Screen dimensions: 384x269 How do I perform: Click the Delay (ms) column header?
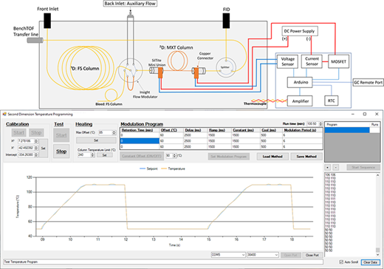[x=196, y=130]
